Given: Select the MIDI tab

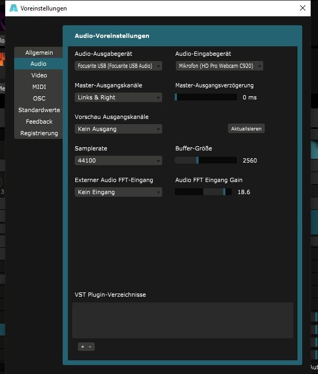Looking at the screenshot, I should (39, 87).
